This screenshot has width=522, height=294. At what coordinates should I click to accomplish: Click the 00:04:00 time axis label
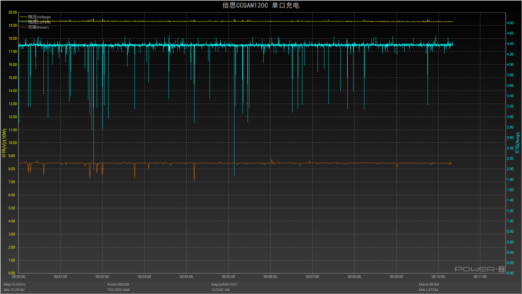coord(186,277)
